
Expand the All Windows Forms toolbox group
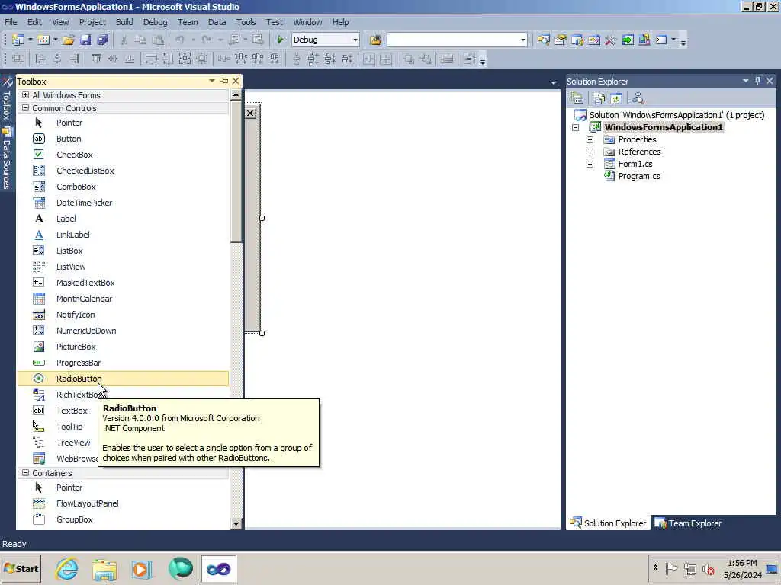[x=25, y=95]
